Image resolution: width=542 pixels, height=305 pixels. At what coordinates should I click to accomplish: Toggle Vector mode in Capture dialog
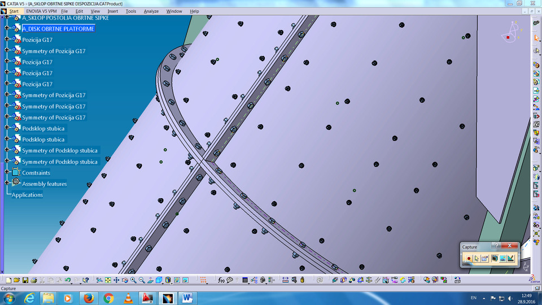tap(510, 258)
